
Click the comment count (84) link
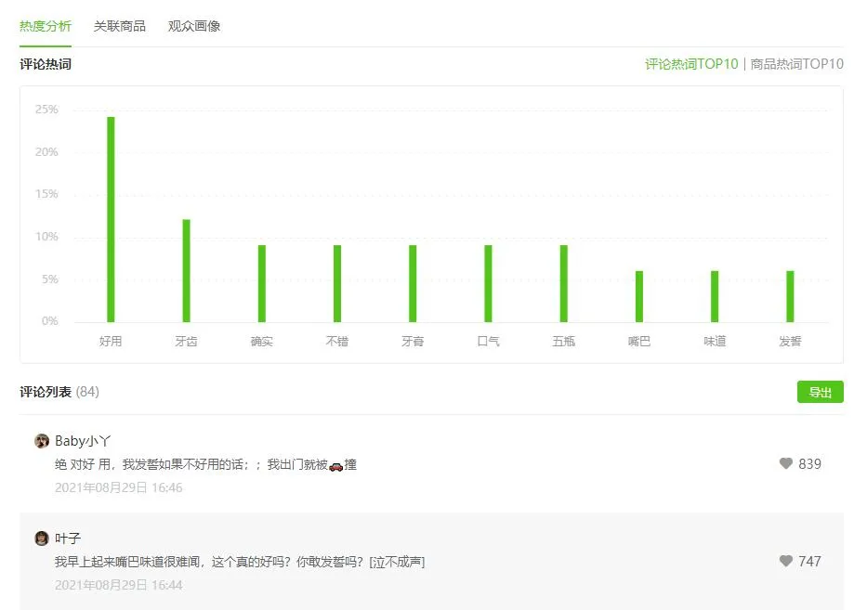(88, 392)
